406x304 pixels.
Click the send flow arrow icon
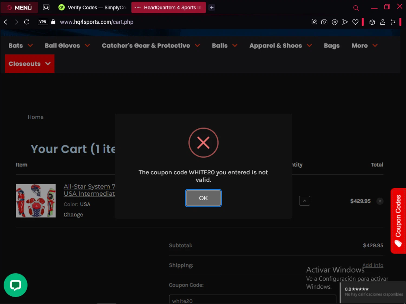click(345, 22)
